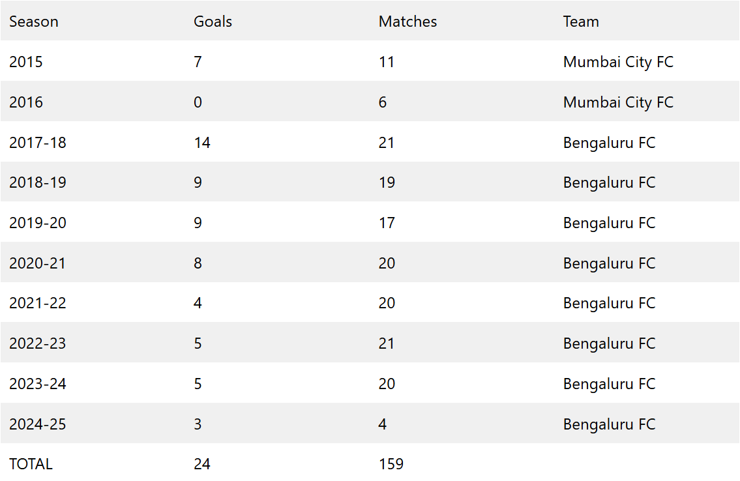Click the Goals column header
Viewport: 740px width, 481px height.
[x=213, y=22]
